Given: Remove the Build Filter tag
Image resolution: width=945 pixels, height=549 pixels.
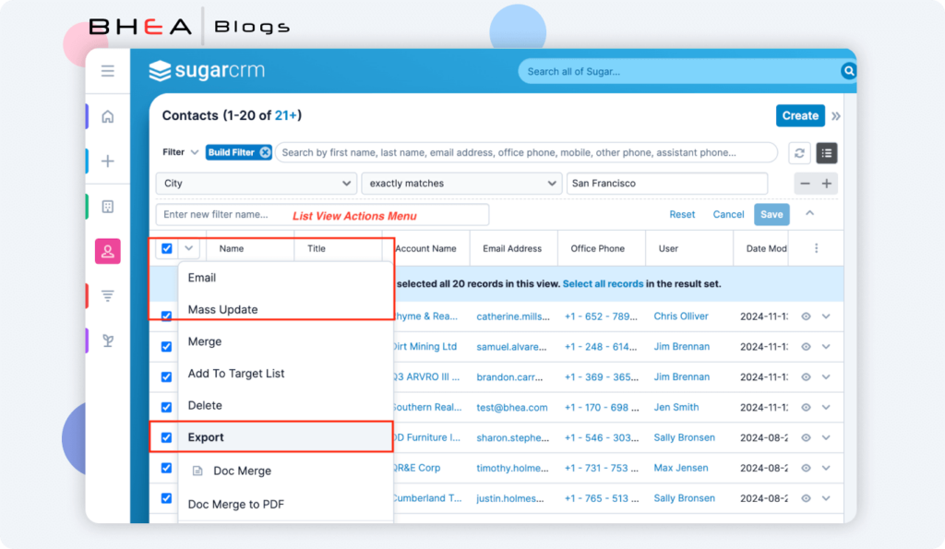Looking at the screenshot, I should coord(265,152).
